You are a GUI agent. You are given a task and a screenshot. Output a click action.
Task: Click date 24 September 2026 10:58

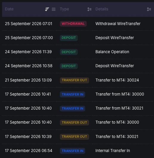[29, 66]
